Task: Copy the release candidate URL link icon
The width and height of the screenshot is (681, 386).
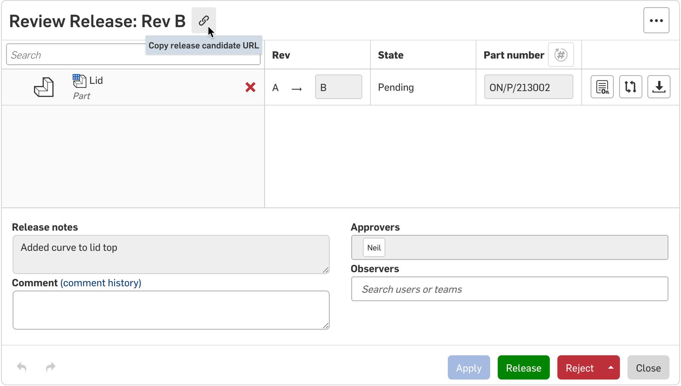Action: (203, 20)
